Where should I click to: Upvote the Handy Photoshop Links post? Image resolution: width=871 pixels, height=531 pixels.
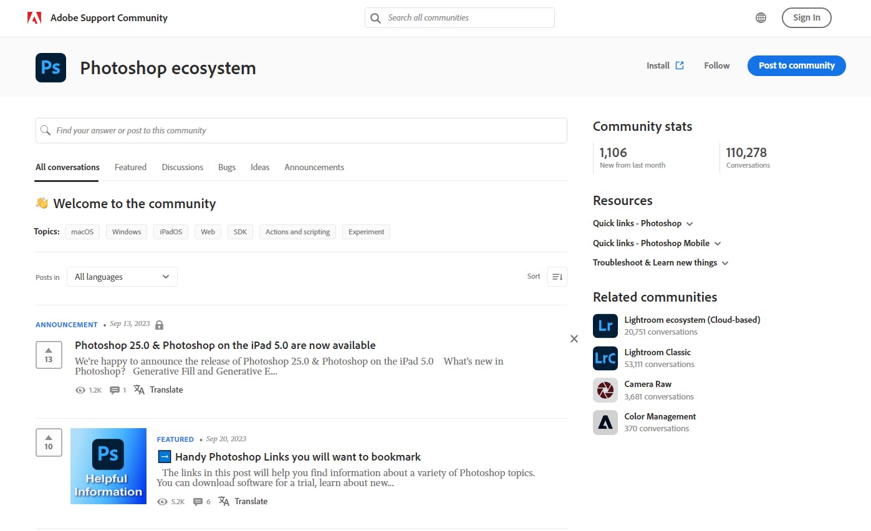coord(49,442)
